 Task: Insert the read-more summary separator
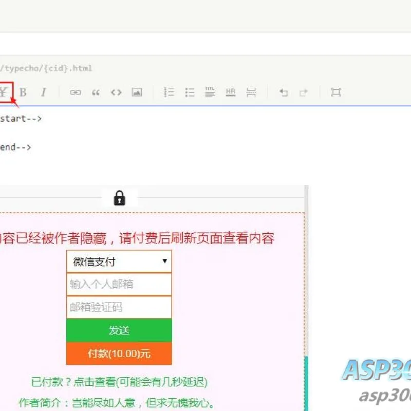(251, 92)
